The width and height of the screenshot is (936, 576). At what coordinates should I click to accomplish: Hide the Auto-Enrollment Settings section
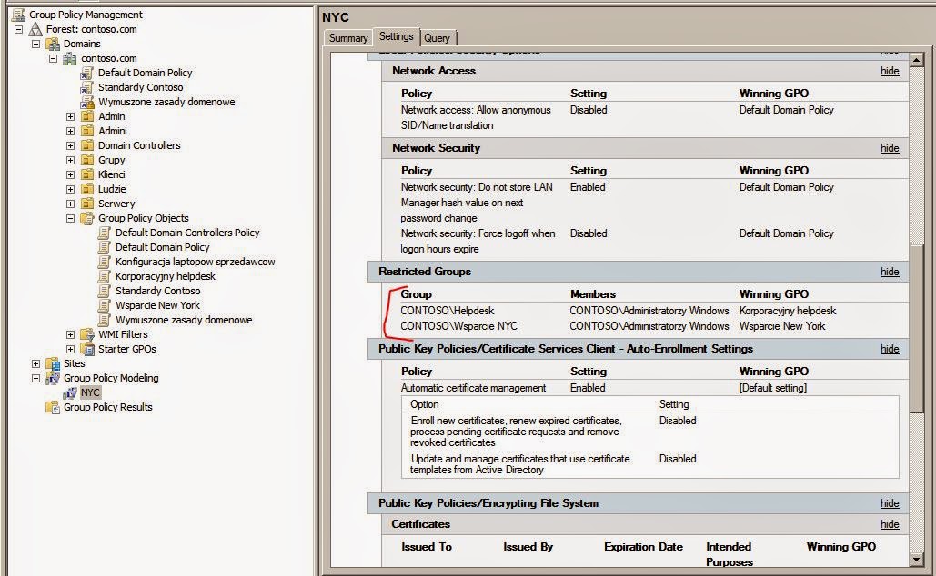890,349
